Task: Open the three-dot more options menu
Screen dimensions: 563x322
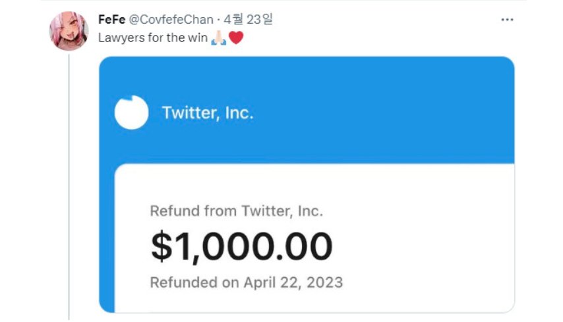Action: click(507, 20)
